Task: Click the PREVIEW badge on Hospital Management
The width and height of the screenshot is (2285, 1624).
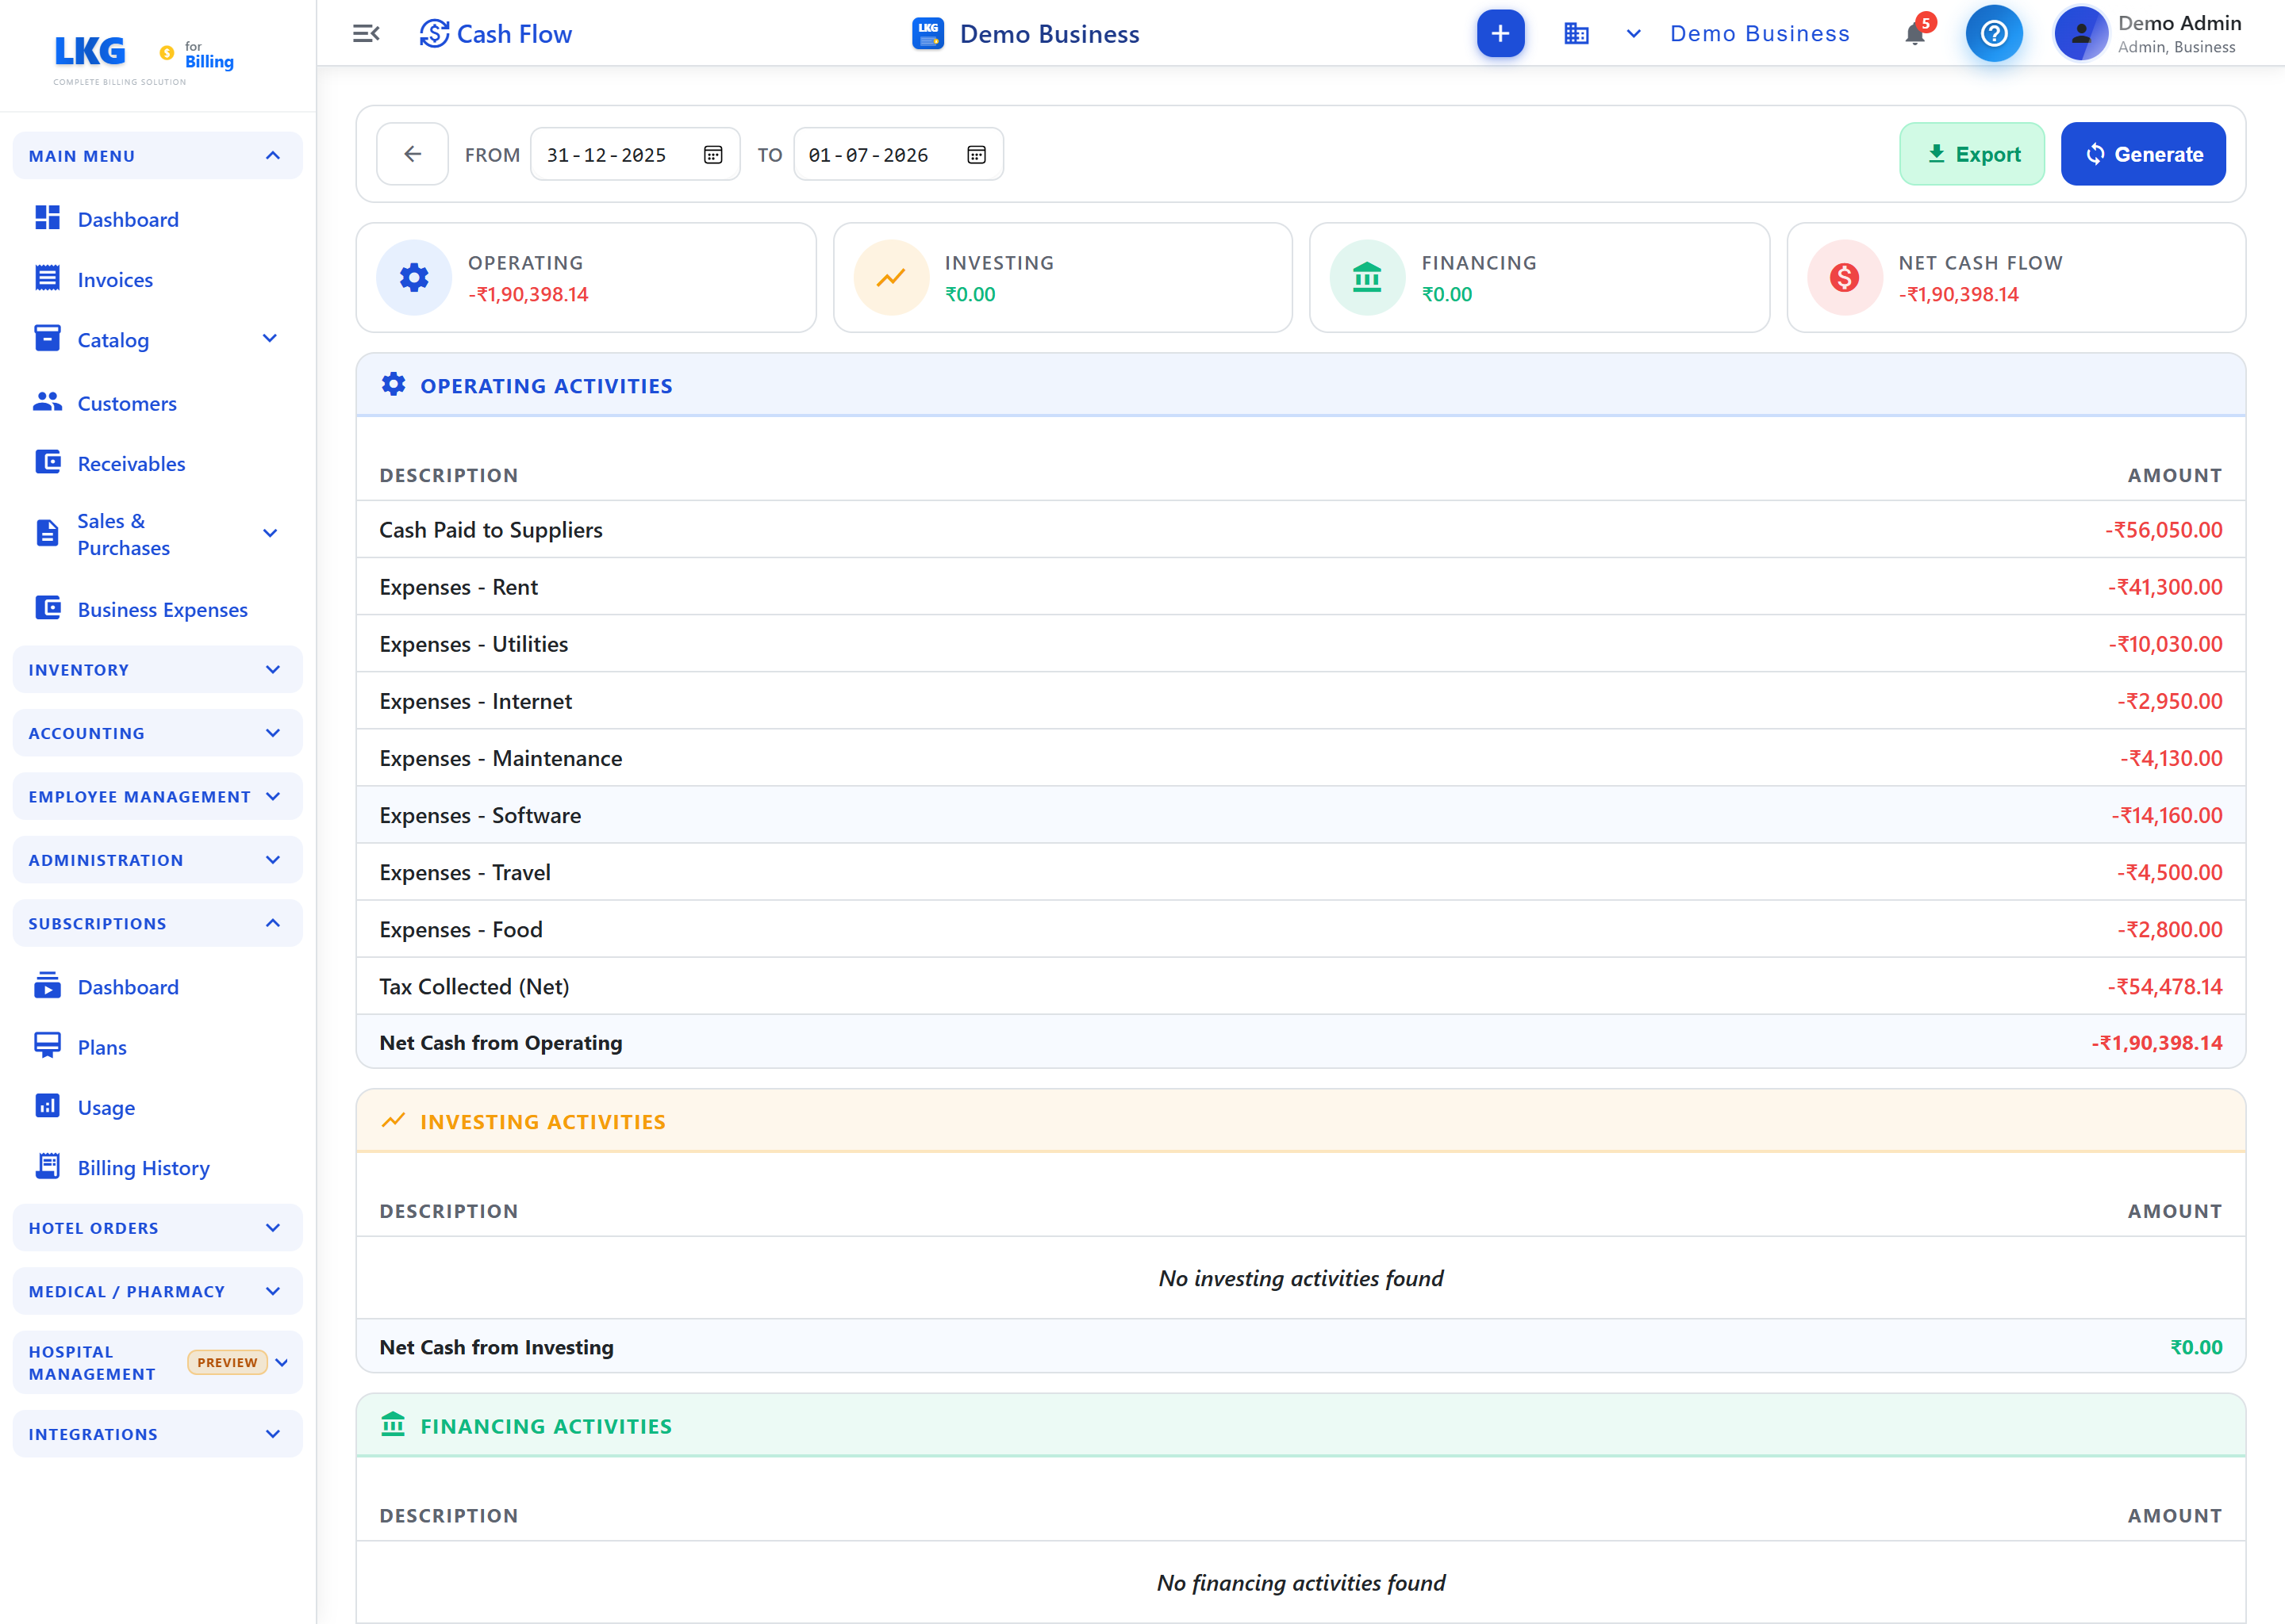Action: (227, 1362)
